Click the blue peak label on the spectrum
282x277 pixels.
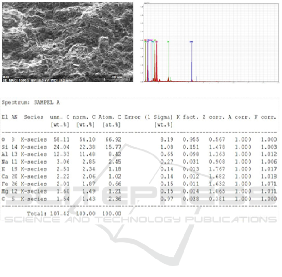coord(191,42)
